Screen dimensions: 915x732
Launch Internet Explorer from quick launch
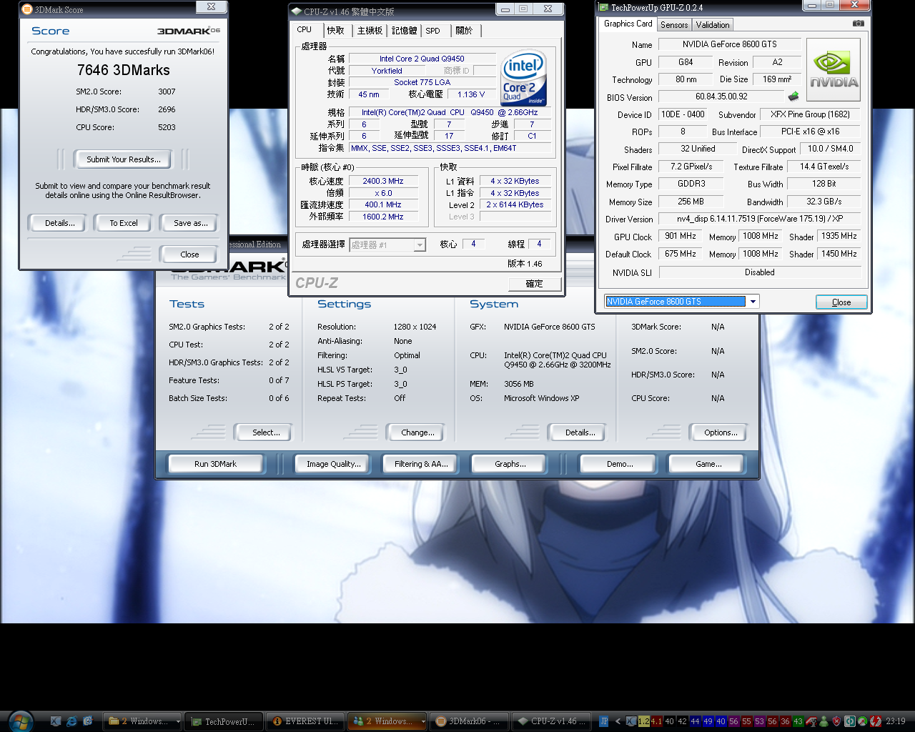coord(71,721)
